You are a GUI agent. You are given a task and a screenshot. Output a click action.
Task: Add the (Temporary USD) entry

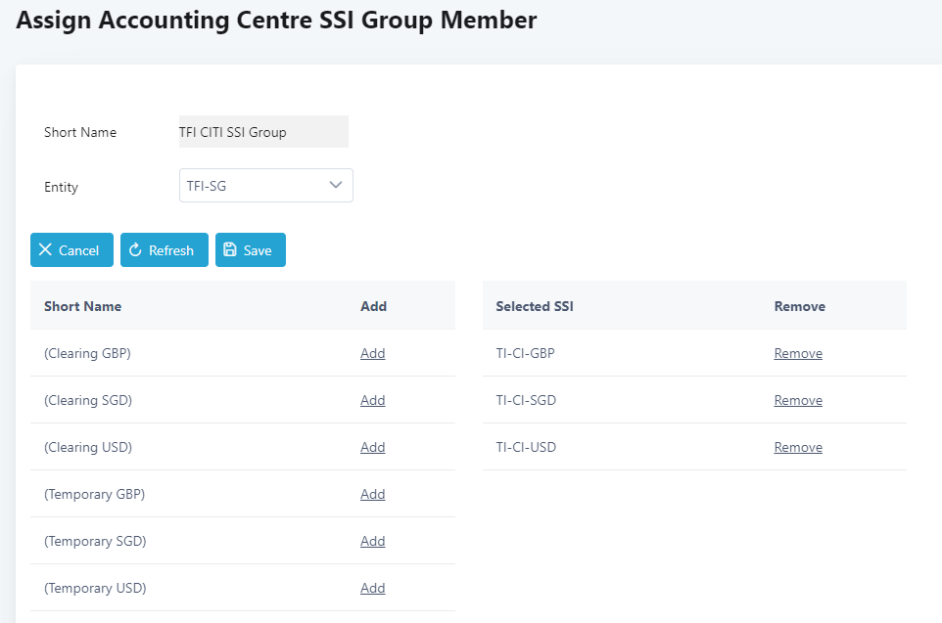(372, 588)
